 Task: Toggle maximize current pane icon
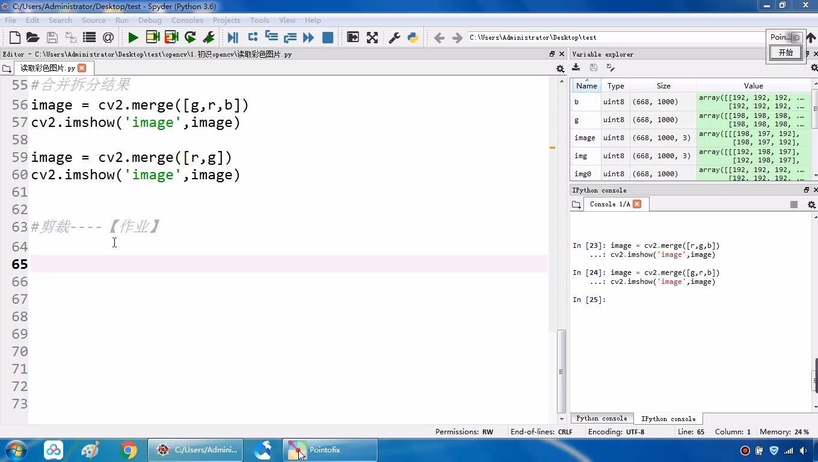point(353,38)
